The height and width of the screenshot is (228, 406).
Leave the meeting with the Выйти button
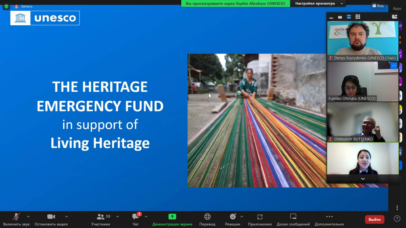[375, 219]
